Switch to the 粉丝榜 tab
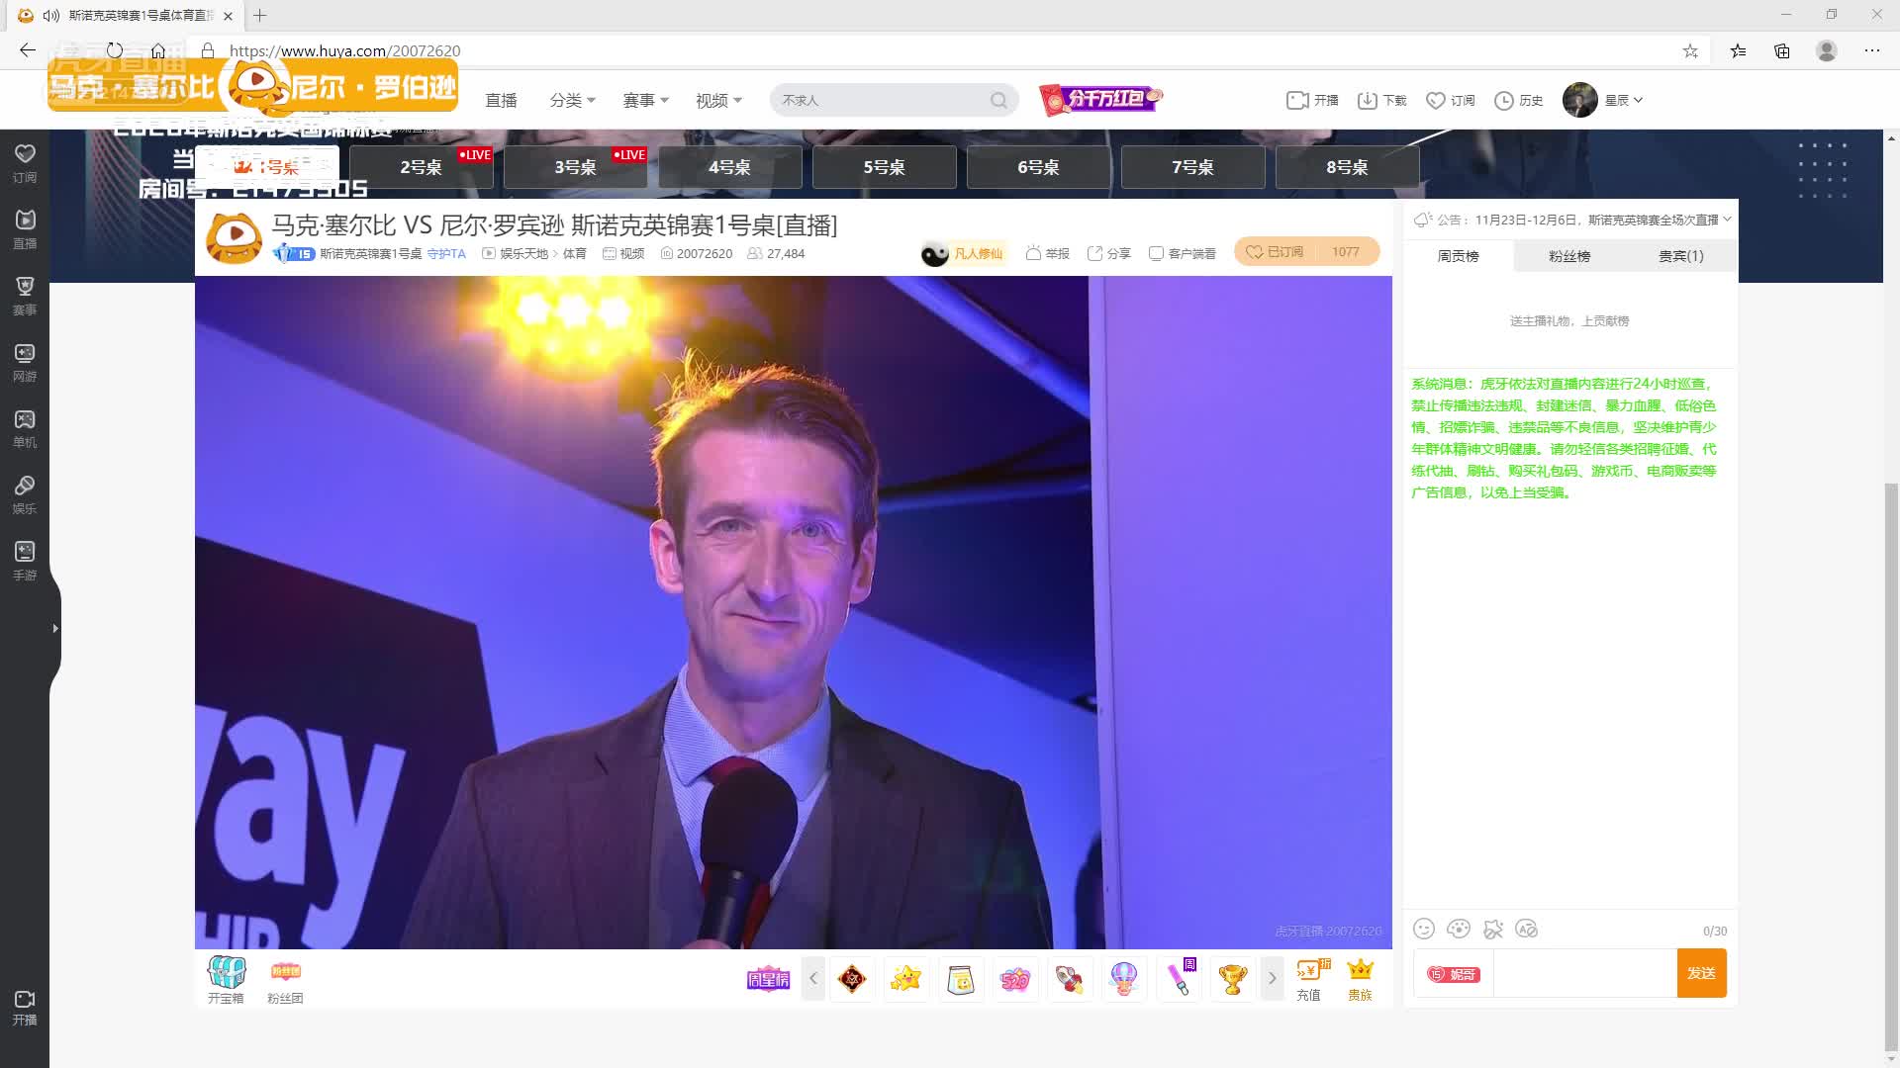Screen dimensions: 1900x1068 pos(1568,255)
